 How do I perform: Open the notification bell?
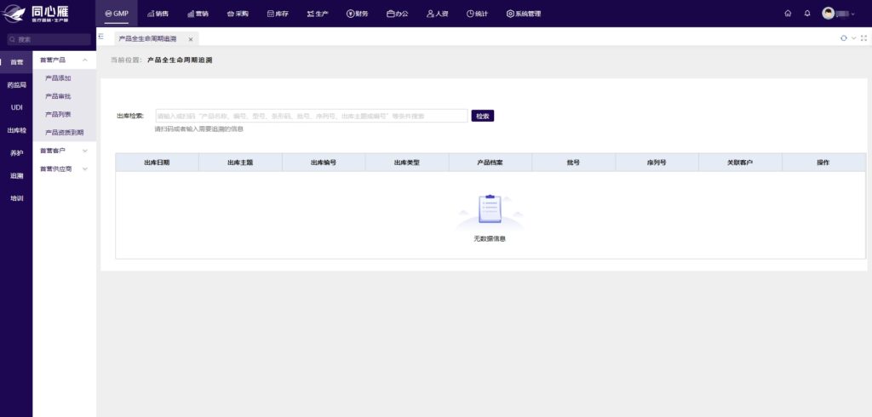807,14
